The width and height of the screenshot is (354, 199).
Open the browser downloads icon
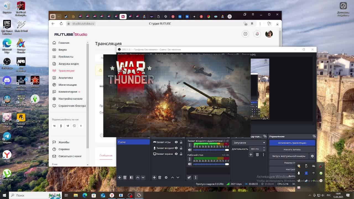click(x=277, y=24)
